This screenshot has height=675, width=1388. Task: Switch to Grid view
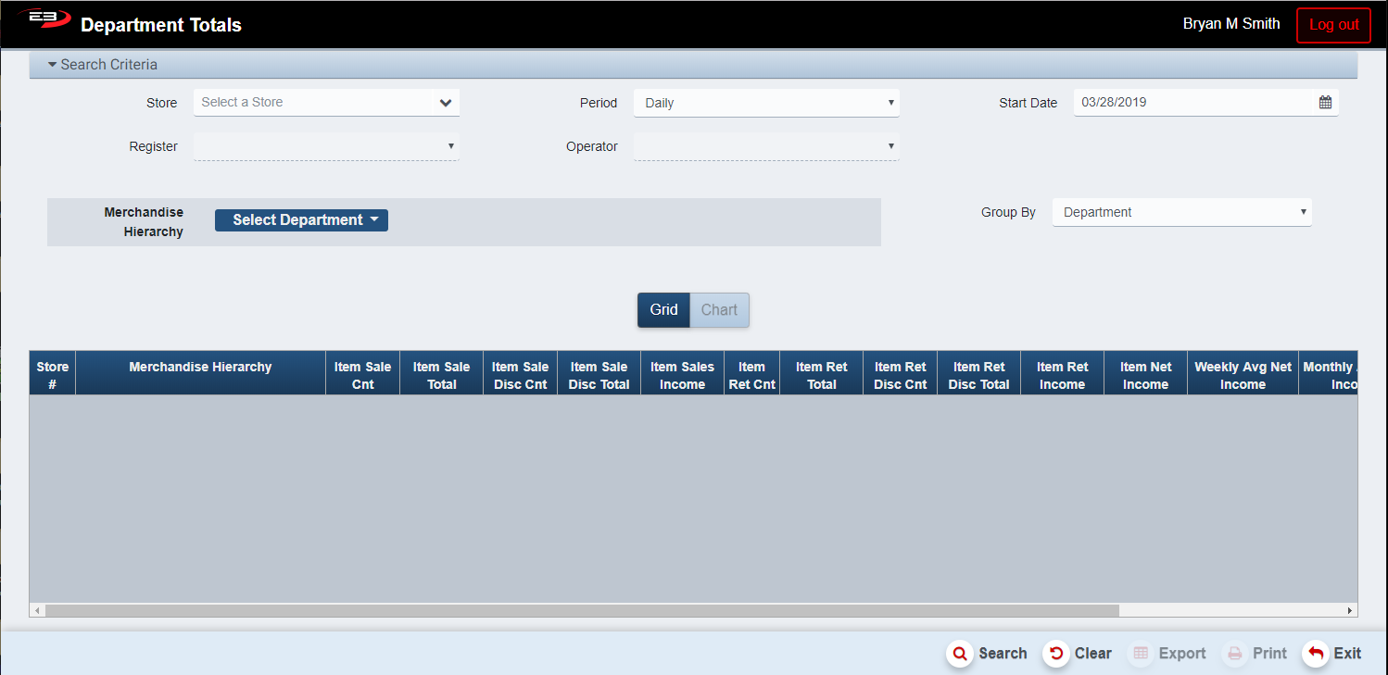[x=663, y=310]
